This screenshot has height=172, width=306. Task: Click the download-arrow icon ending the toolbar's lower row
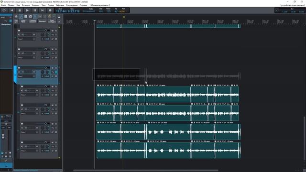point(59,21)
